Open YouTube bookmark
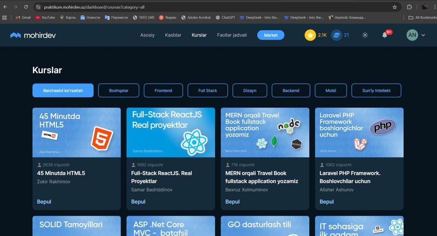Screen dimensions: 437x236 [x=45, y=17]
